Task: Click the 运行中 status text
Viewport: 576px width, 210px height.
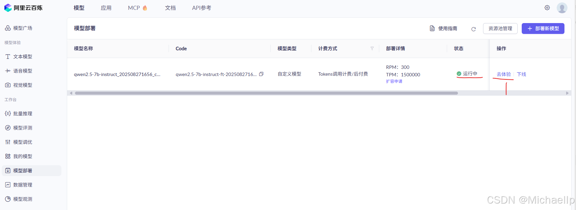Action: tap(470, 74)
